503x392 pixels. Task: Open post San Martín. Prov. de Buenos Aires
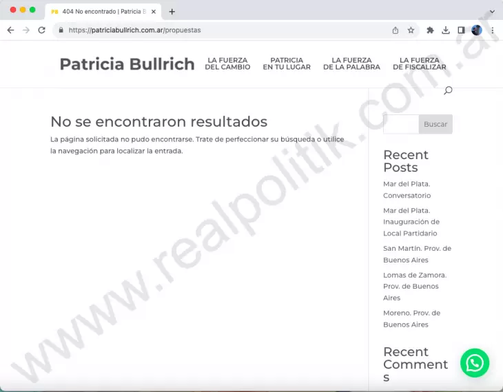417,254
